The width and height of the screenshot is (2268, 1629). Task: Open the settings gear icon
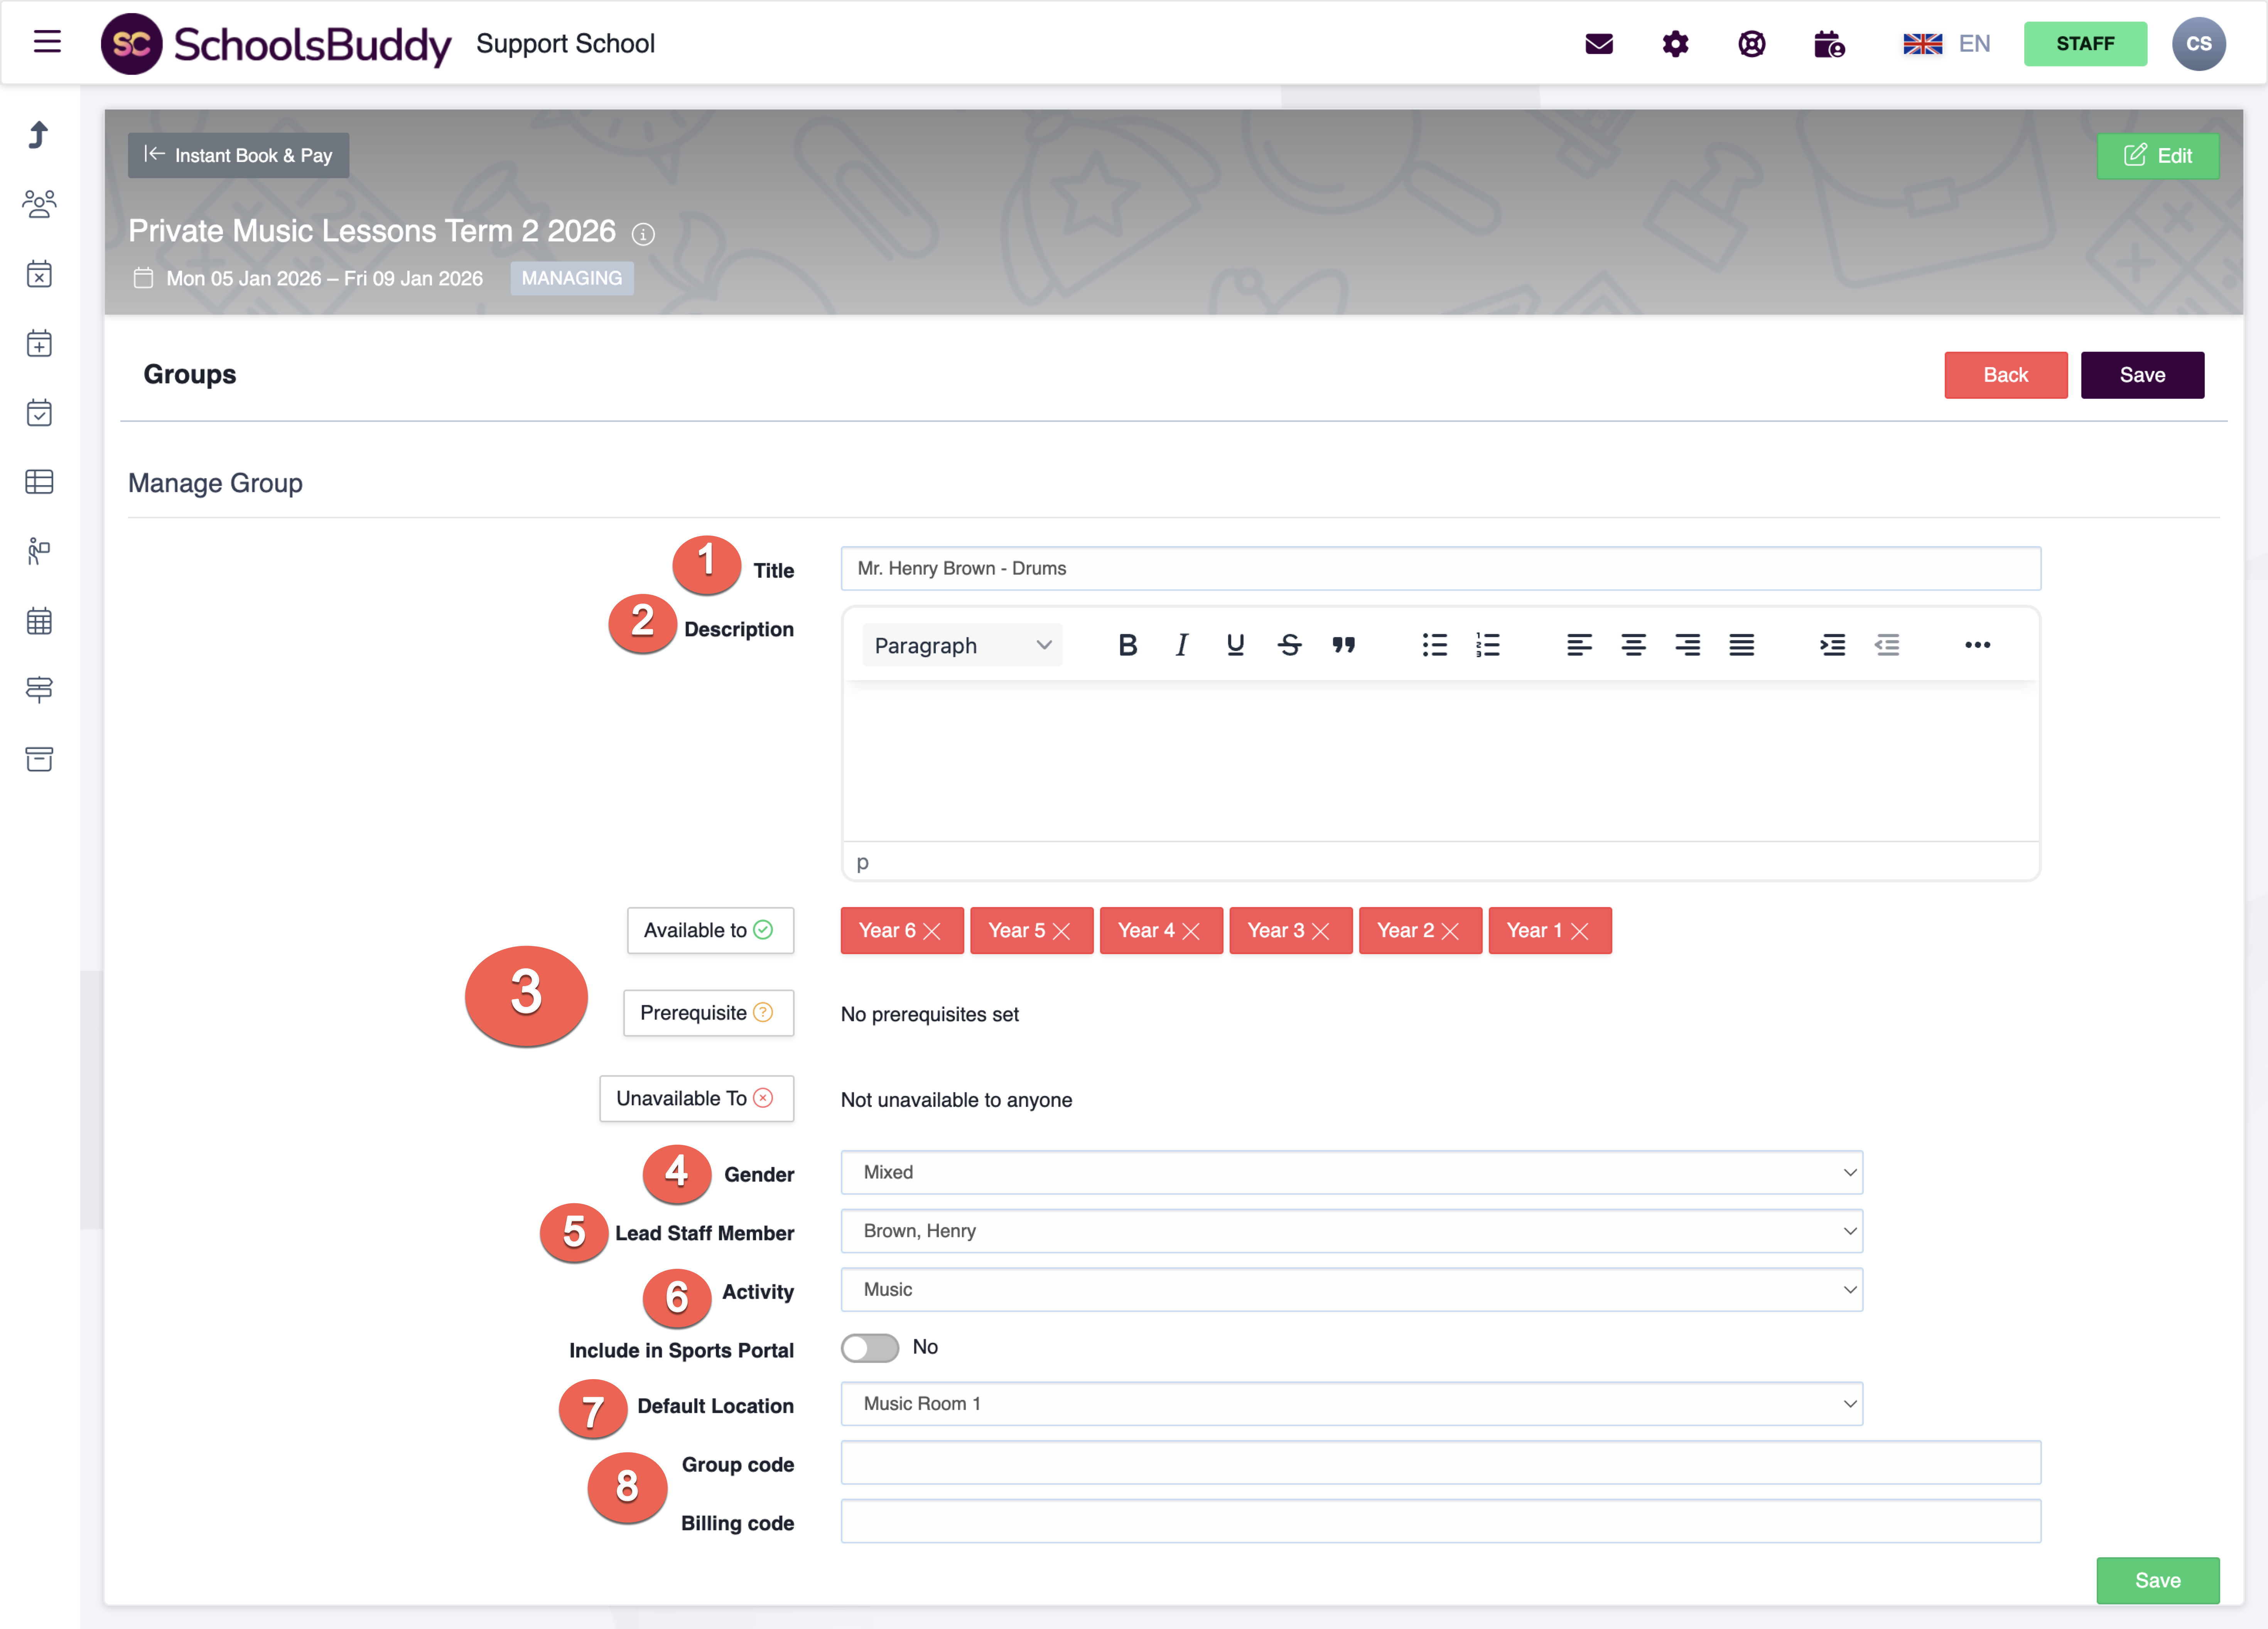[1675, 44]
